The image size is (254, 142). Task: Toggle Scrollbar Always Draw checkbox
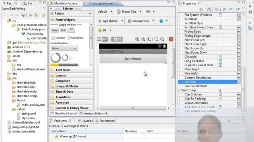pyautogui.click(x=220, y=27)
